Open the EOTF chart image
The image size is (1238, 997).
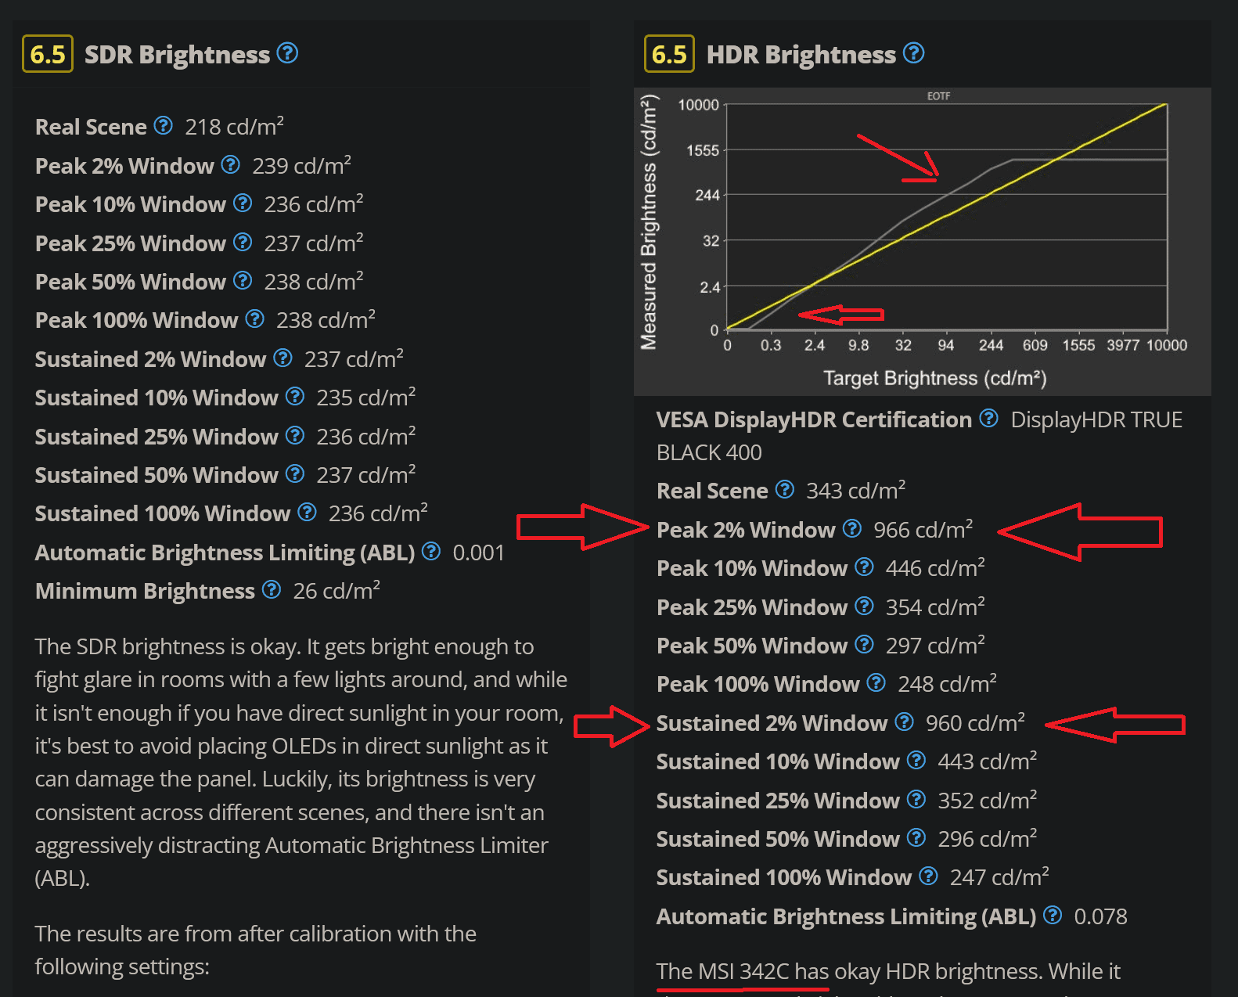click(922, 241)
